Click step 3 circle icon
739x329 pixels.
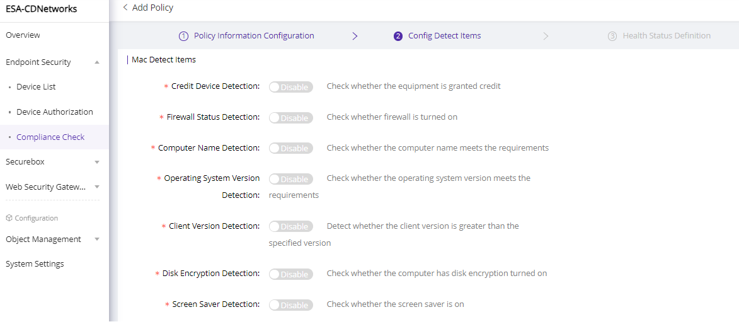tap(612, 36)
